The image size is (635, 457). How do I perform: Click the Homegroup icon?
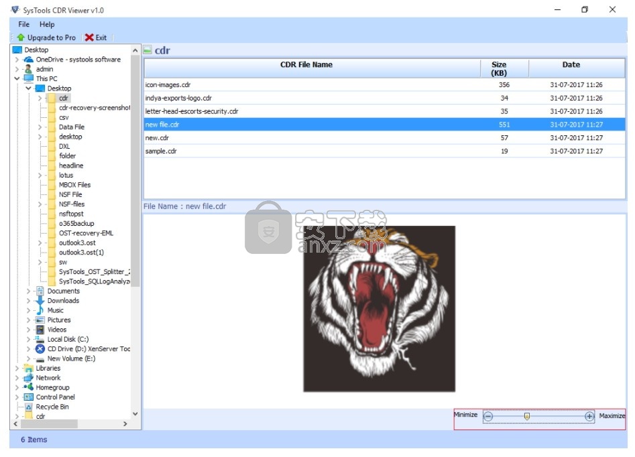click(x=28, y=387)
